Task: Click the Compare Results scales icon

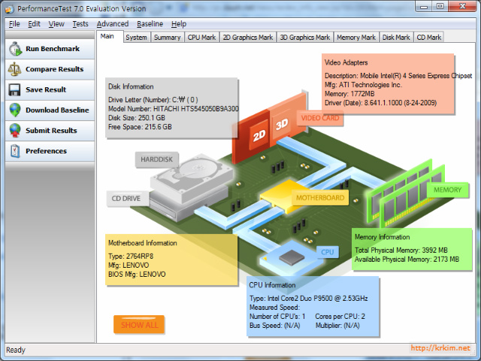Action: (15, 69)
